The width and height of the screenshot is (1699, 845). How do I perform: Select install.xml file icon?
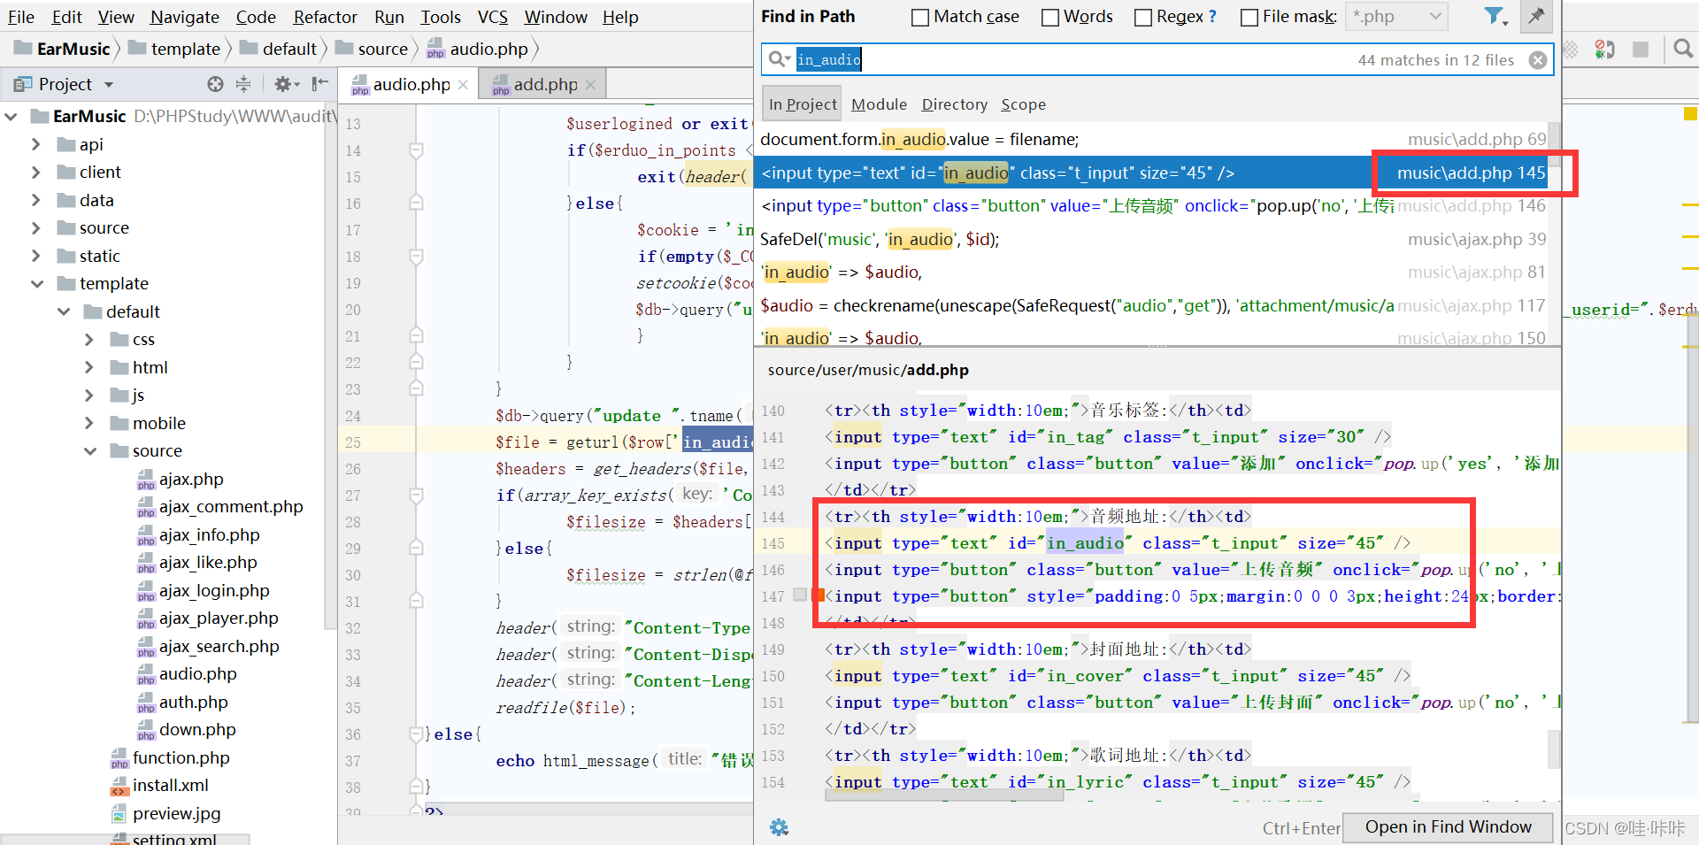[x=119, y=786]
